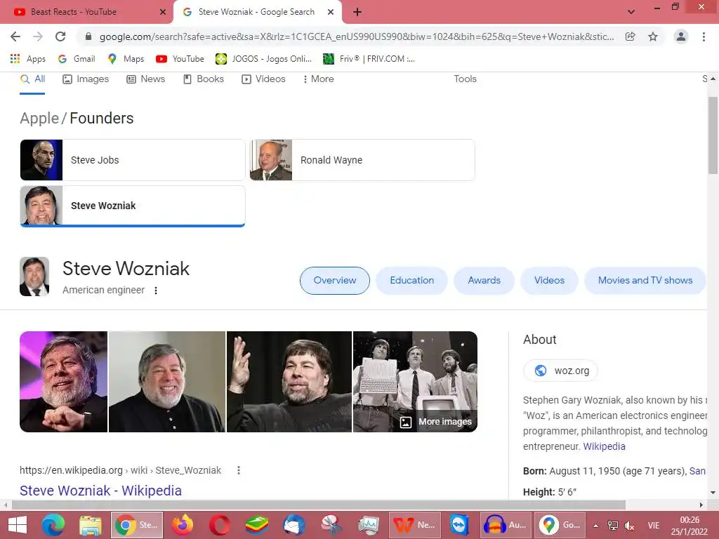Select the Education chip
The width and height of the screenshot is (719, 539).
[x=411, y=281]
